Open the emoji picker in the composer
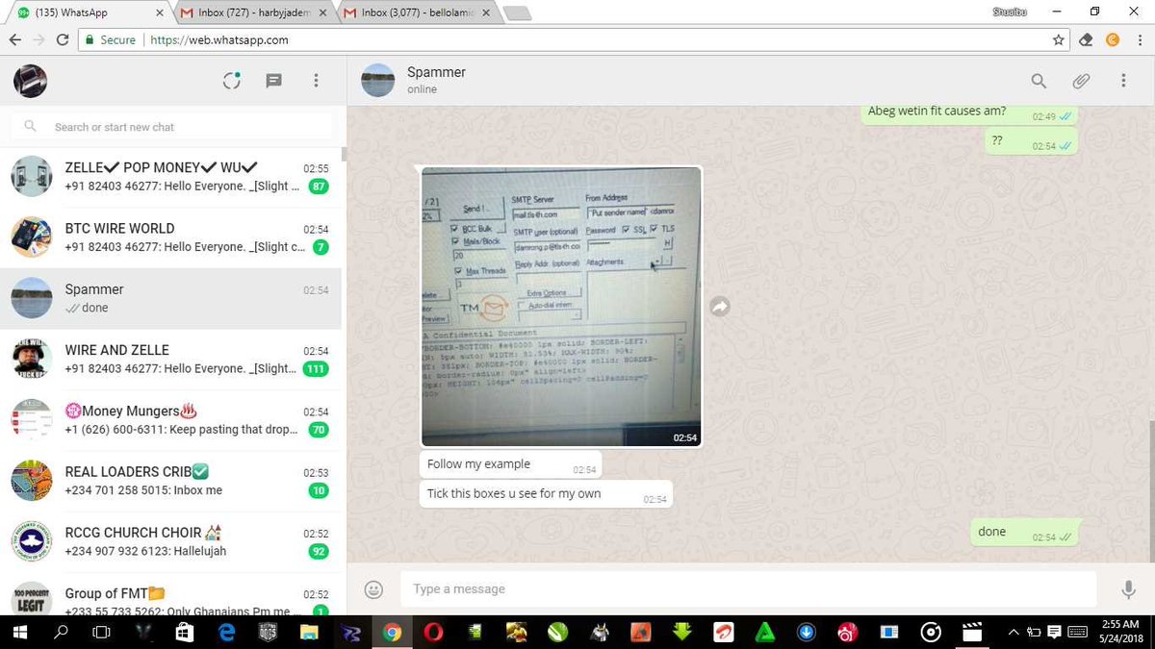The width and height of the screenshot is (1155, 649). click(374, 589)
